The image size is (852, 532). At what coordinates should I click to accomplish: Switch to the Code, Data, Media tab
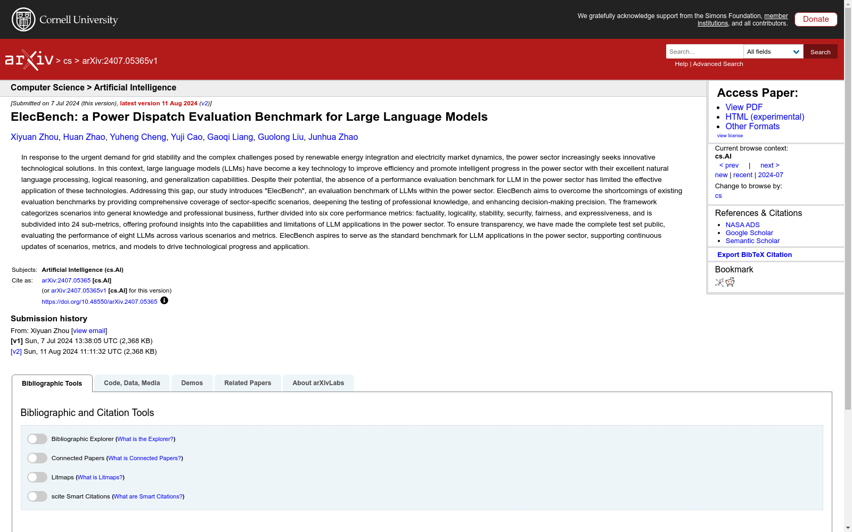(x=132, y=383)
